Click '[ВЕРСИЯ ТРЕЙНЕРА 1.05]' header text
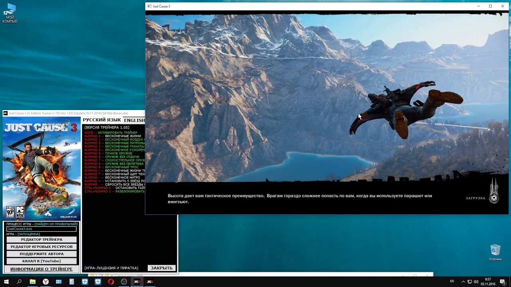 point(107,128)
